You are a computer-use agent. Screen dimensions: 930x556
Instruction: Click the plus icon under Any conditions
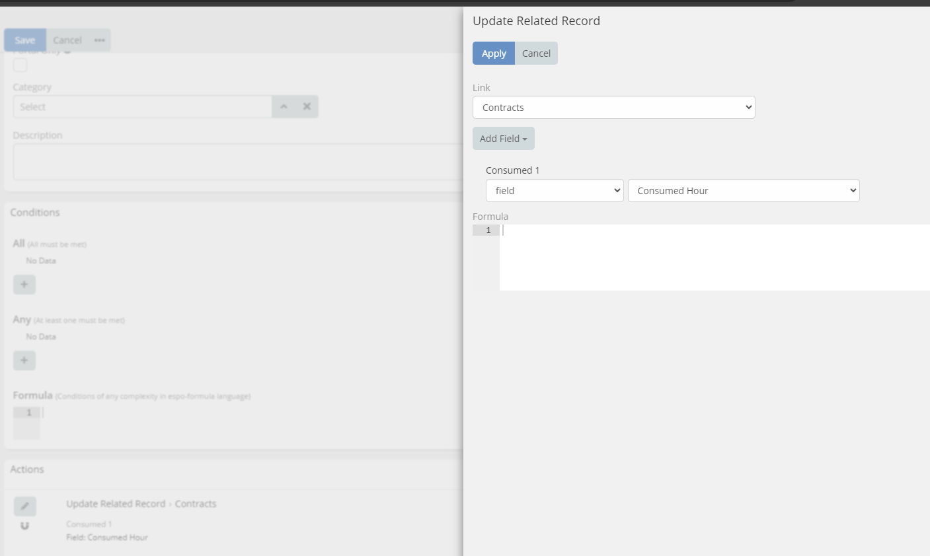pos(24,361)
